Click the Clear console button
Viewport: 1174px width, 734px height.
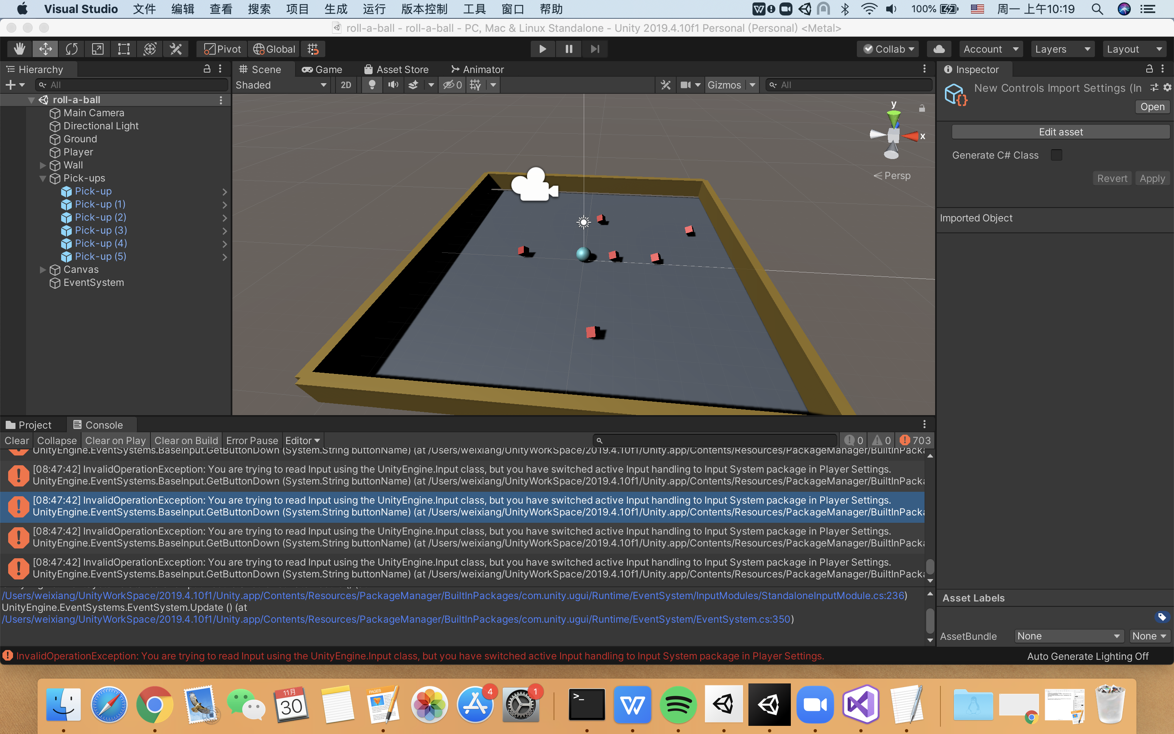tap(16, 441)
